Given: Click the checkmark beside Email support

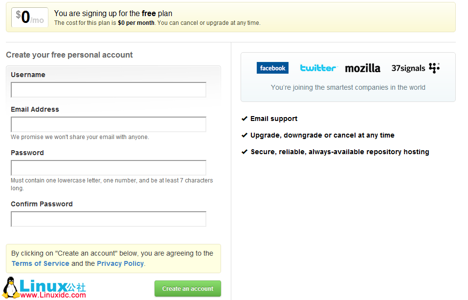Looking at the screenshot, I should coord(245,119).
